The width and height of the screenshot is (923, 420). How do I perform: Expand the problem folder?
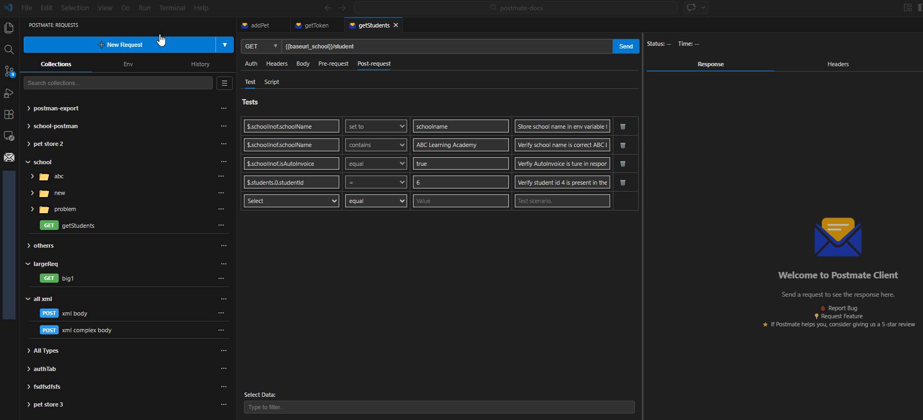coord(32,209)
